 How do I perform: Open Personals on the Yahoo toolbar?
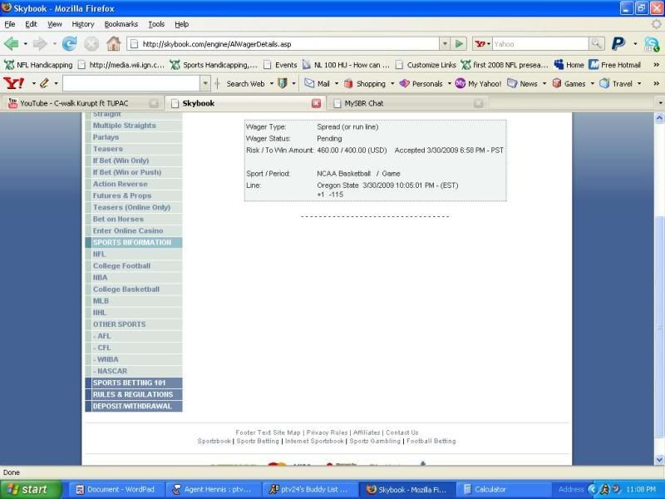tap(421, 84)
